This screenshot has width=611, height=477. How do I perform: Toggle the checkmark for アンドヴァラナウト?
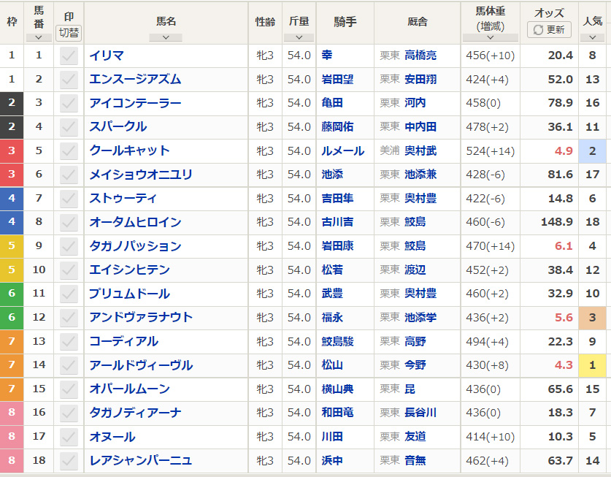tap(69, 318)
